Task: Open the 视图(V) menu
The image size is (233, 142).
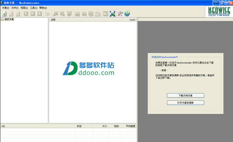Action: 24,8
